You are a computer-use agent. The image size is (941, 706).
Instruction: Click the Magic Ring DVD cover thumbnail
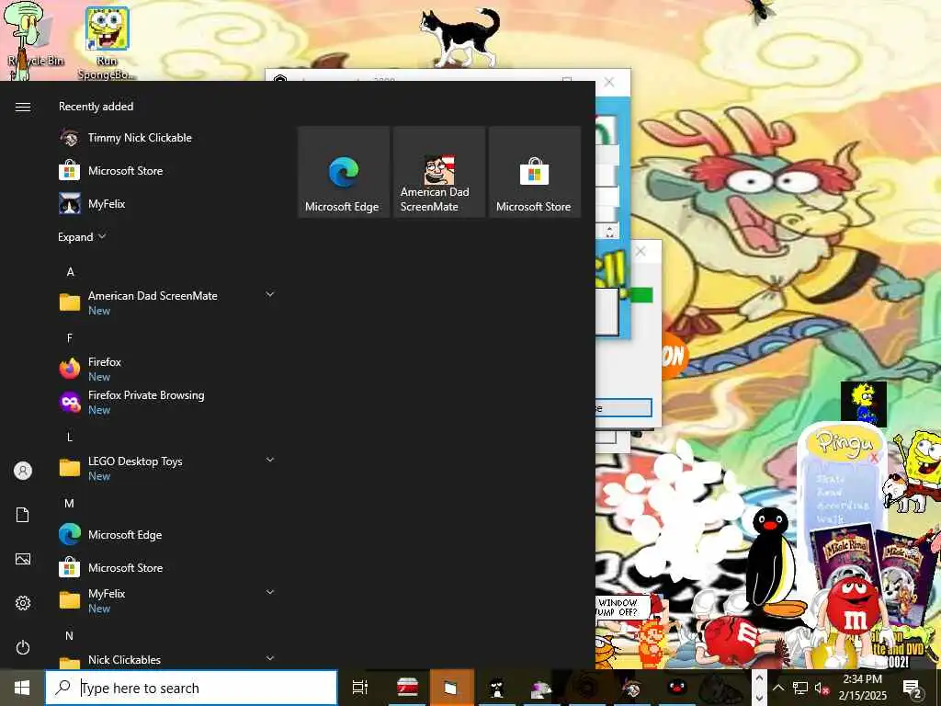pos(845,555)
